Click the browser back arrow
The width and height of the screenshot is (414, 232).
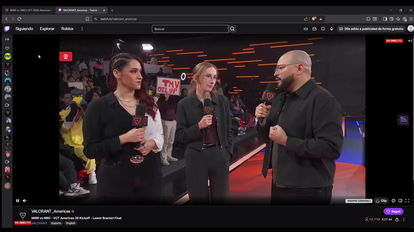[x=6, y=19]
